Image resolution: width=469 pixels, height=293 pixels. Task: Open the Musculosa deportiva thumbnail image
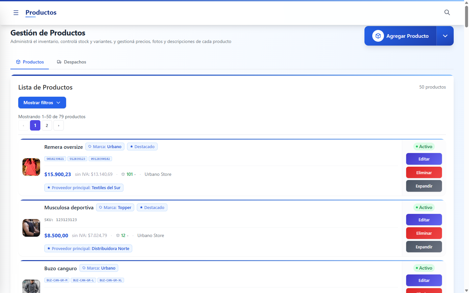[x=31, y=228]
